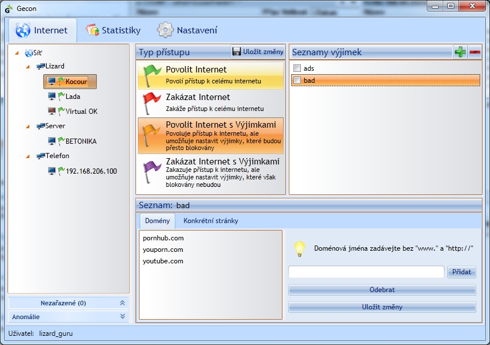The height and width of the screenshot is (345, 490).
Task: Click the green flag for Povolit Internet
Action: (x=151, y=75)
